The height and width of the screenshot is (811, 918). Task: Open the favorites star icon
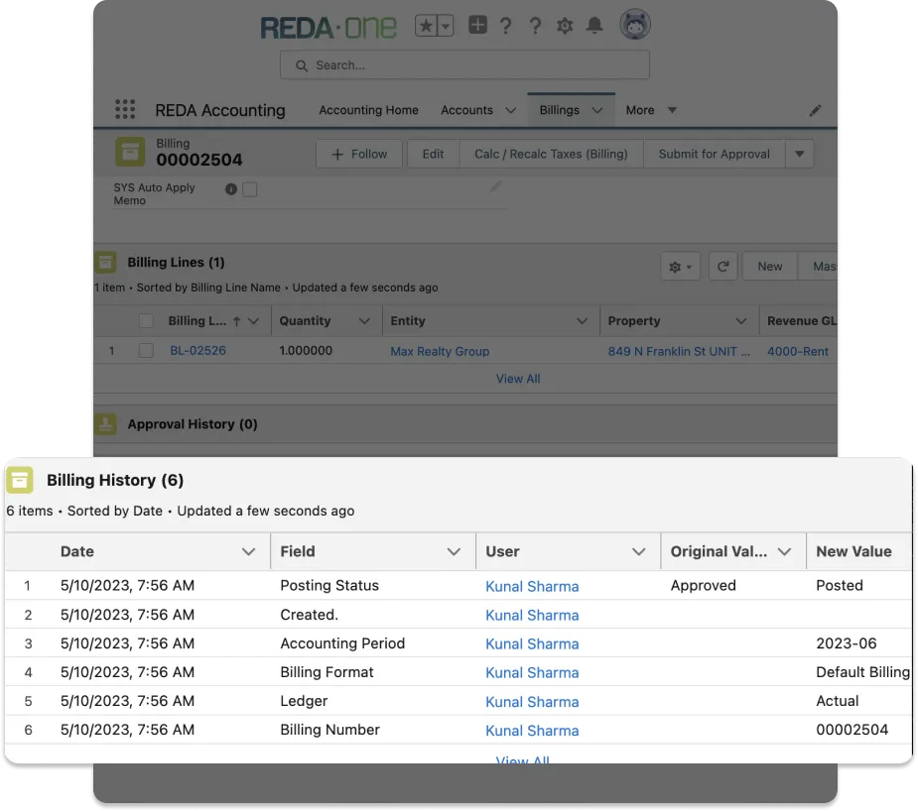(427, 26)
